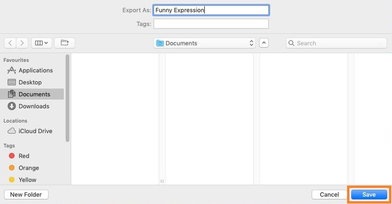Click the Tags input field
Image resolution: width=392 pixels, height=204 pixels.
(211, 24)
